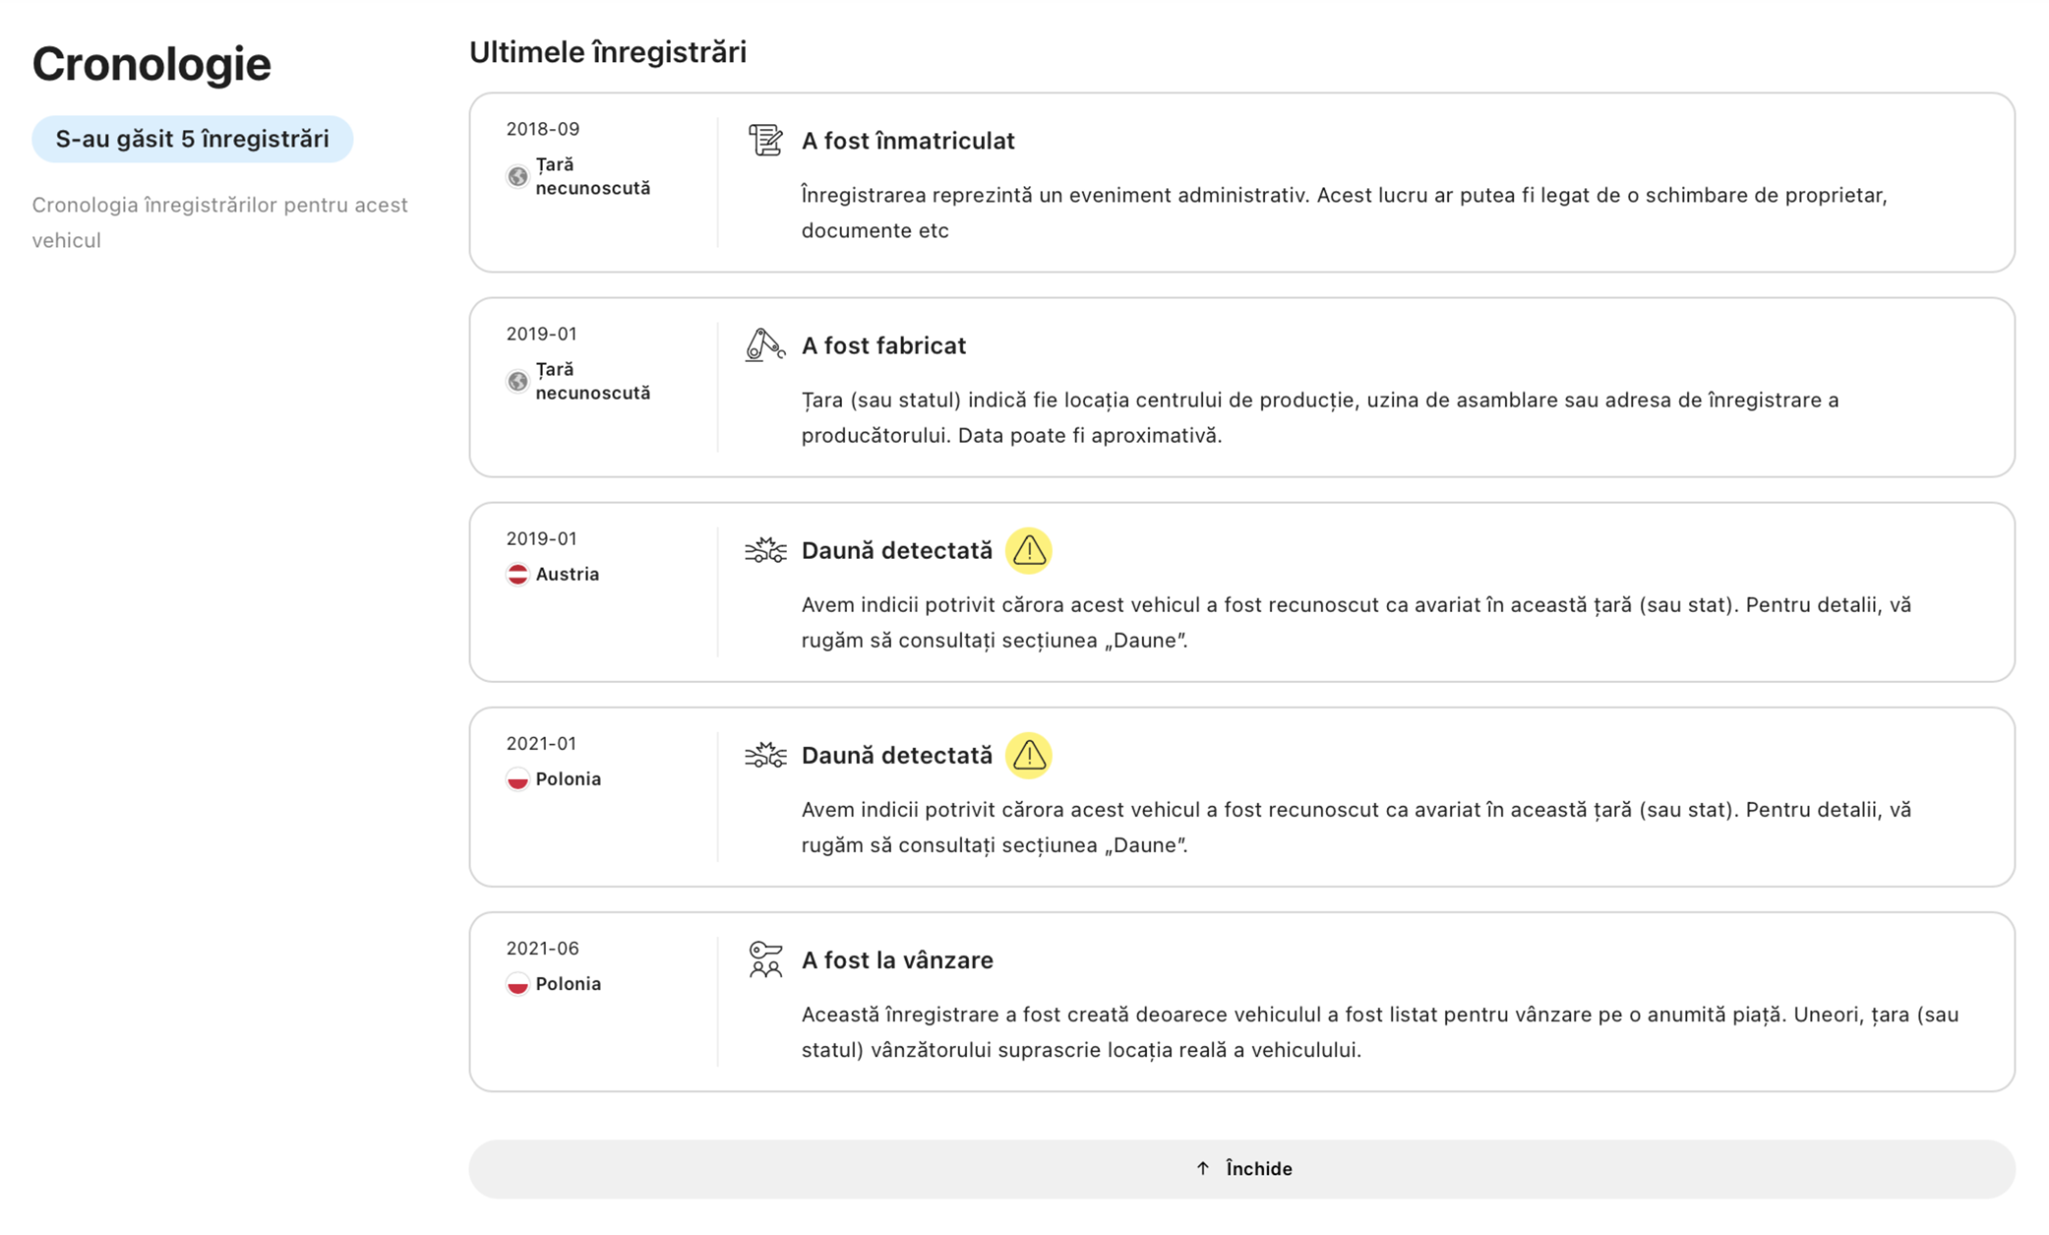The image size is (2049, 1235).
Task: Click the A fost înmatriculat heading
Action: pyautogui.click(x=907, y=140)
